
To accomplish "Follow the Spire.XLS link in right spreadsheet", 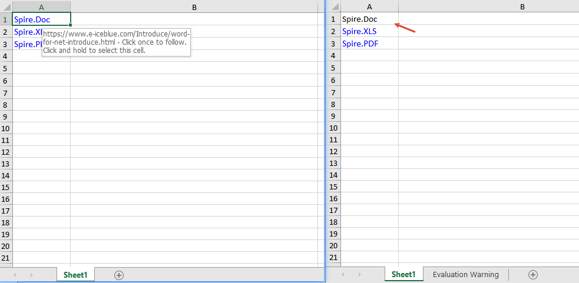I will [359, 31].
